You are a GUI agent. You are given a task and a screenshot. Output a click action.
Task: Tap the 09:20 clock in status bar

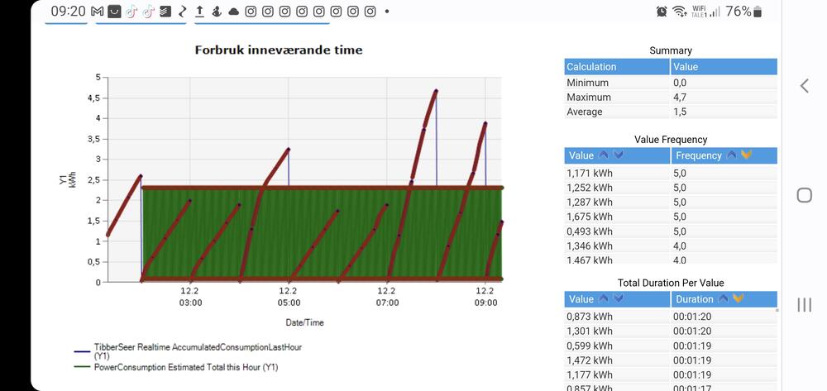[69, 11]
